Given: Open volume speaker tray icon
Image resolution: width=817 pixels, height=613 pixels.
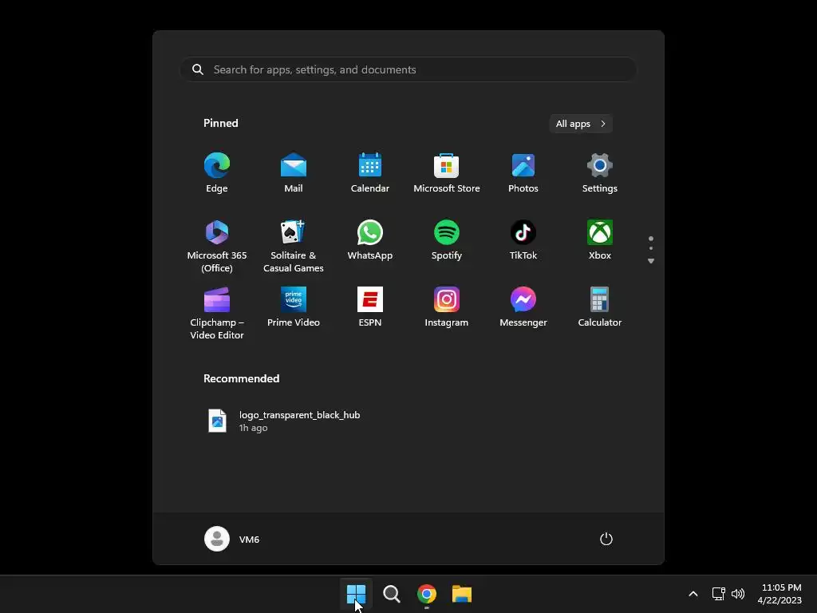Looking at the screenshot, I should (x=738, y=594).
